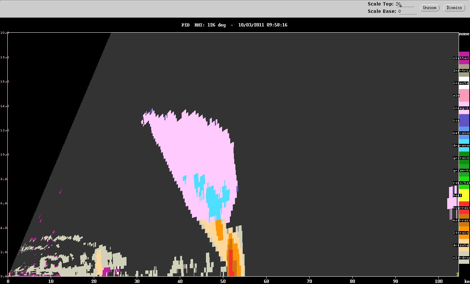The image size is (470, 284).
Task: Select the ice purple-blue legend swatch
Action: 464,120
